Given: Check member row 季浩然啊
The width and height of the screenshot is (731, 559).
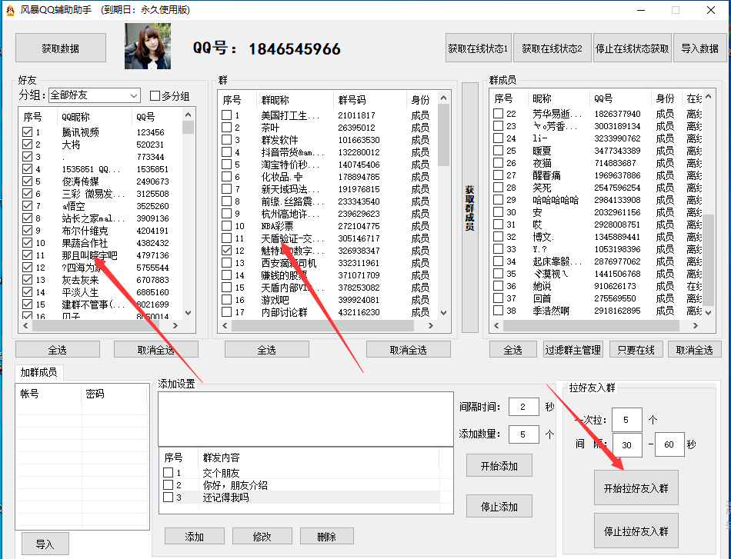Looking at the screenshot, I should point(498,310).
